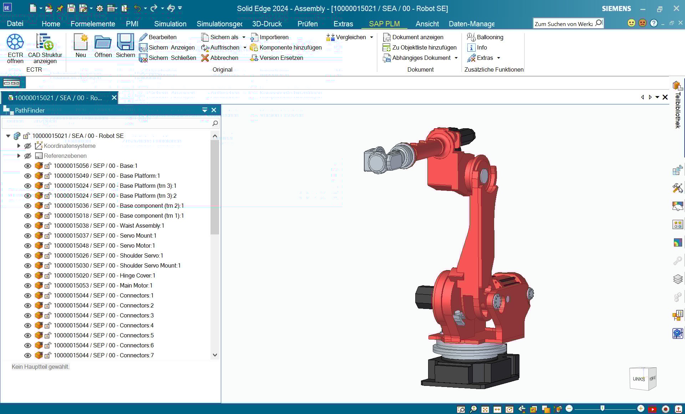Screen dimensions: 685x414
Task: Click the Version Ersetzen icon
Action: (x=254, y=58)
